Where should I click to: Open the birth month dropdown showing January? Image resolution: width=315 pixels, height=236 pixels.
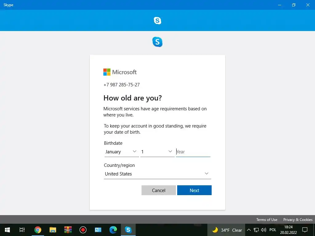[x=122, y=152]
